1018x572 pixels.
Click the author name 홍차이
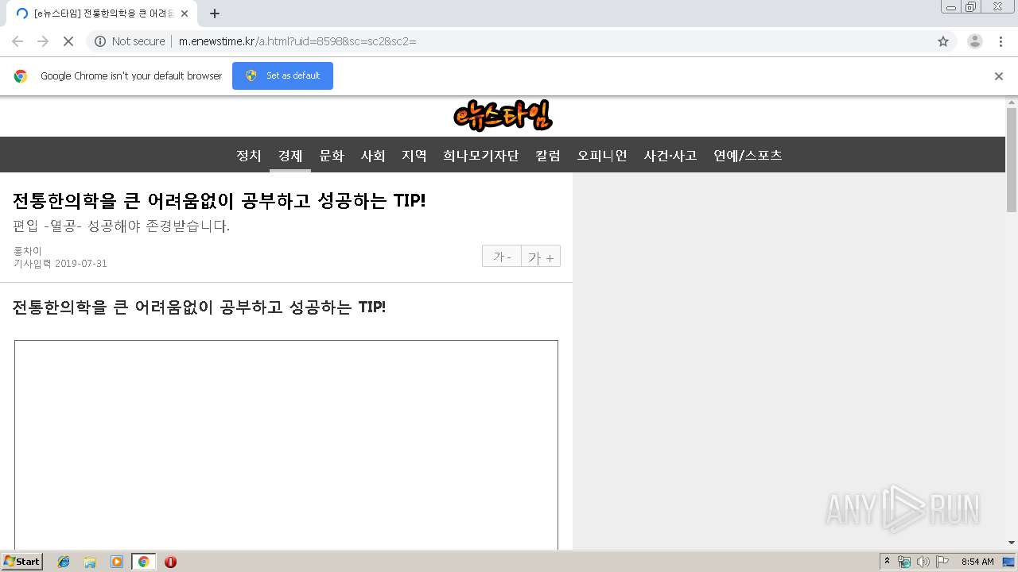(x=28, y=251)
